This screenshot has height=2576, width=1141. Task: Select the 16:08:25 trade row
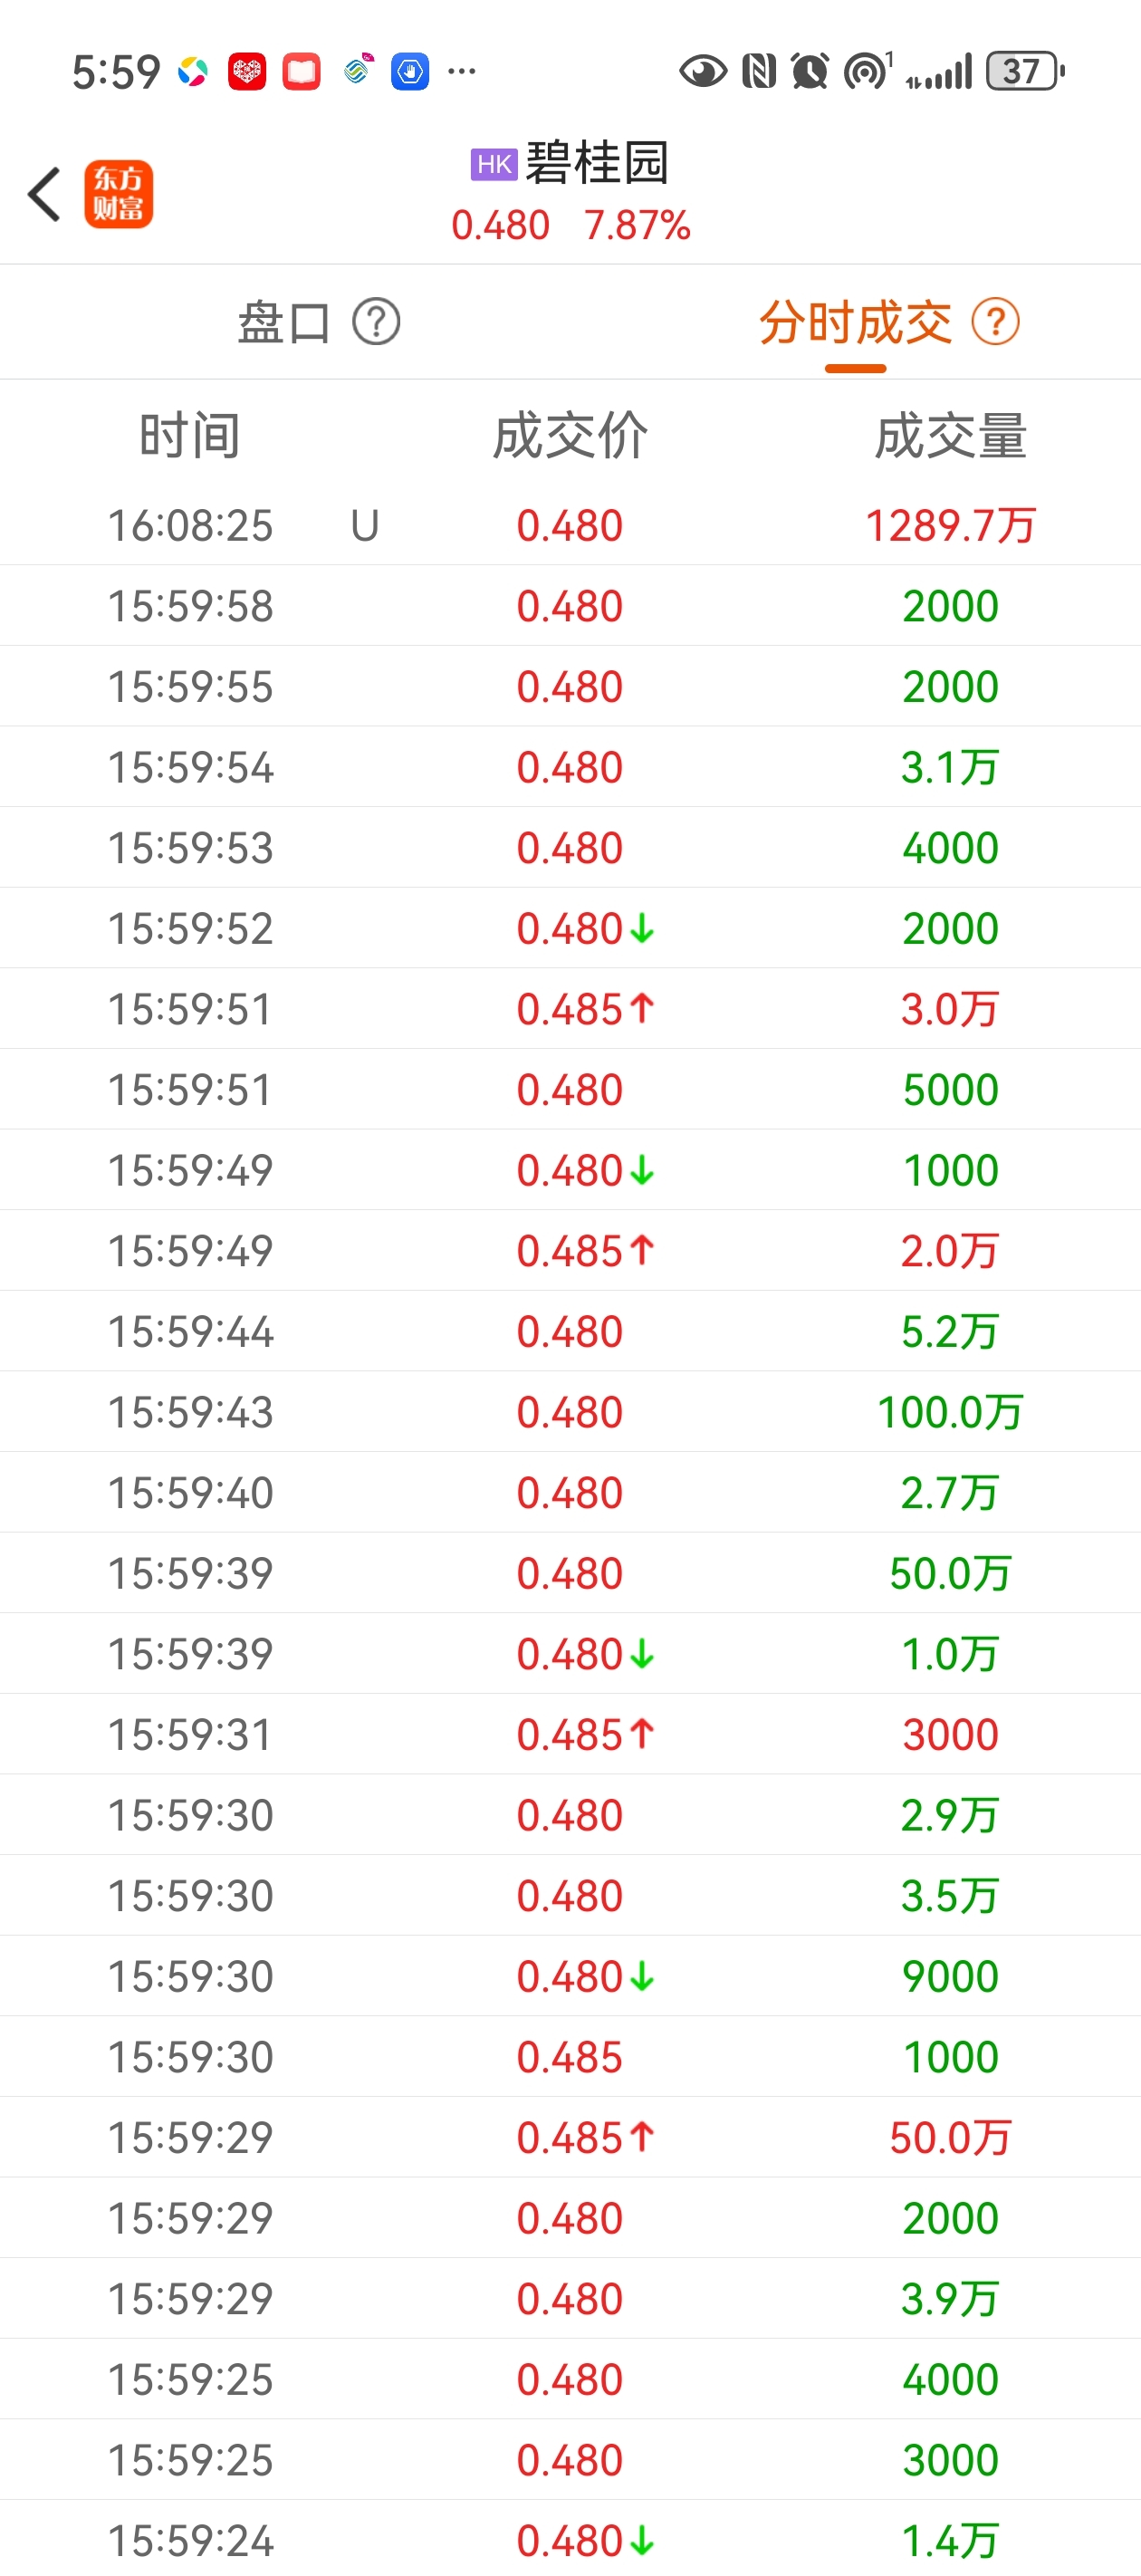click(570, 525)
